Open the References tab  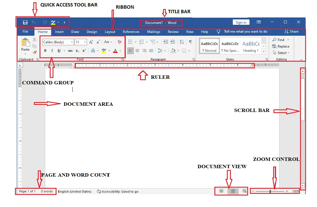tap(131, 32)
